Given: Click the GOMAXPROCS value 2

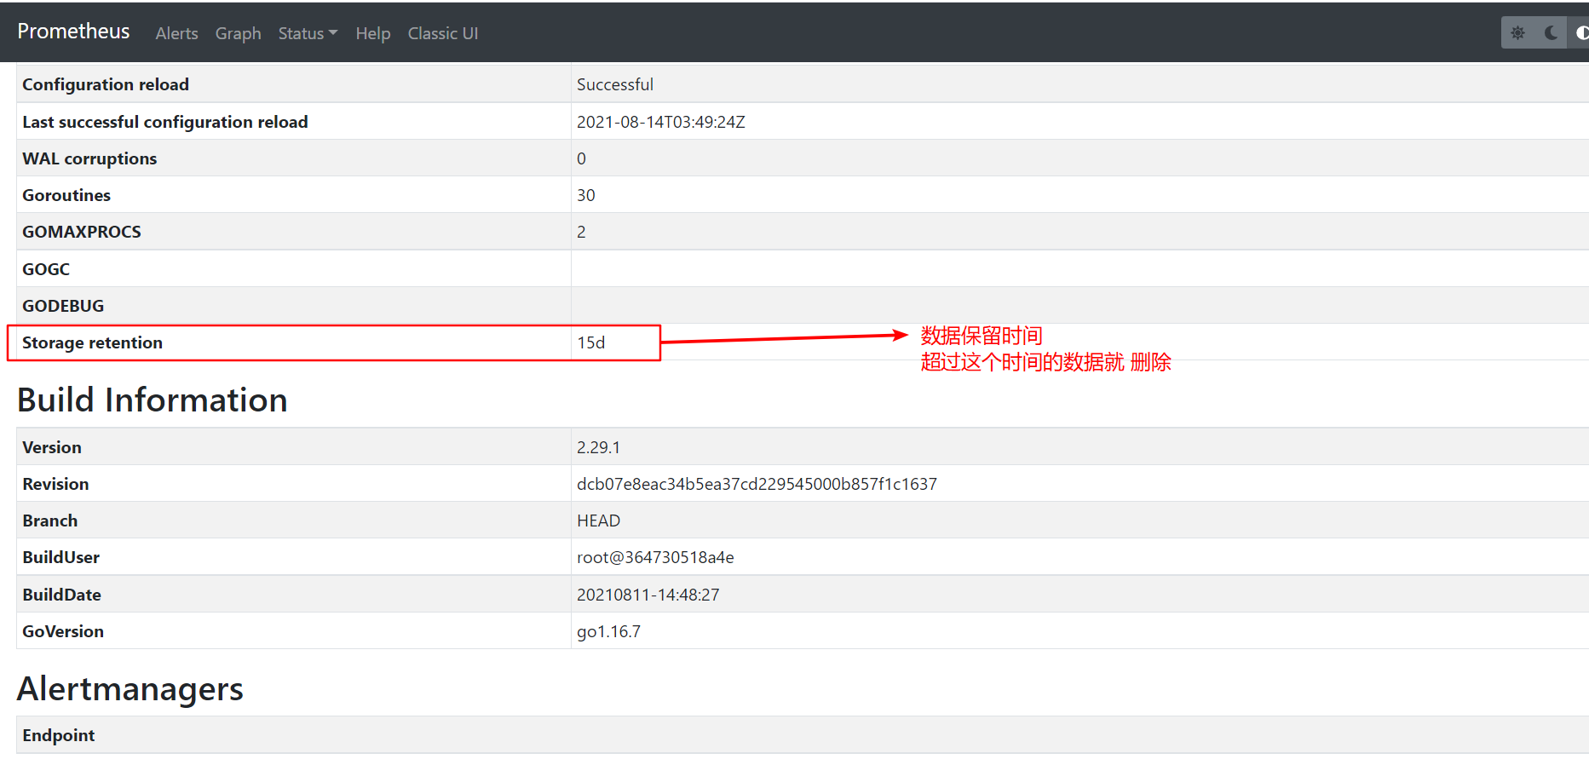Looking at the screenshot, I should pos(581,232).
